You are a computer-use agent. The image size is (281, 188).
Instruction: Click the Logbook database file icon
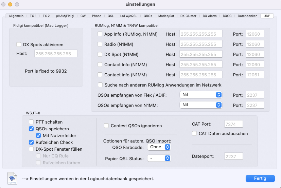click(12, 178)
